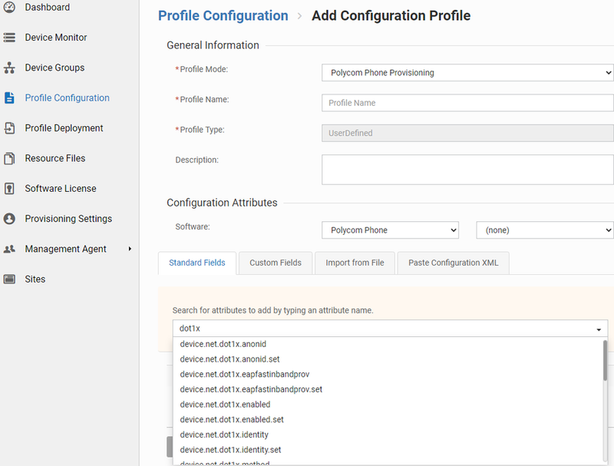
Task: Switch to the Custom Fields tab
Action: tap(276, 263)
